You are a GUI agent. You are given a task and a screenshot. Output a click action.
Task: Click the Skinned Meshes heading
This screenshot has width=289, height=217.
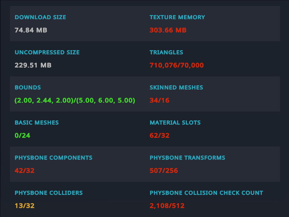[176, 87]
